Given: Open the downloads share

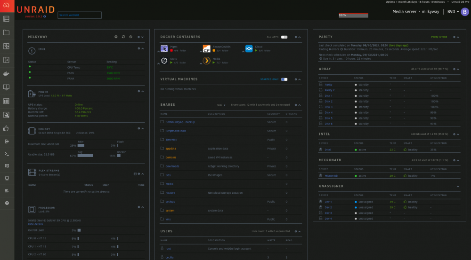Looking at the screenshot, I should [x=172, y=166].
